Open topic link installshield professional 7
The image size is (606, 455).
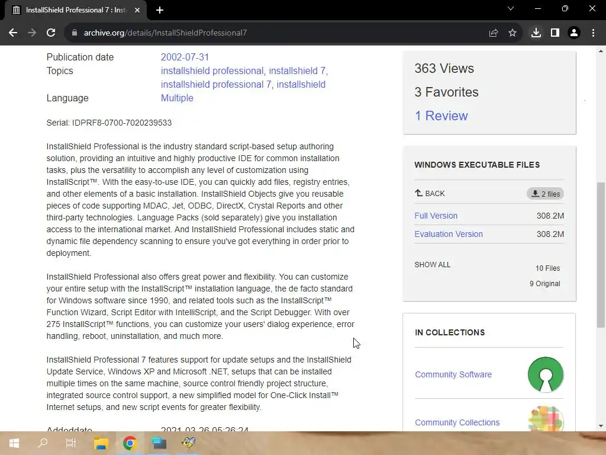(216, 84)
